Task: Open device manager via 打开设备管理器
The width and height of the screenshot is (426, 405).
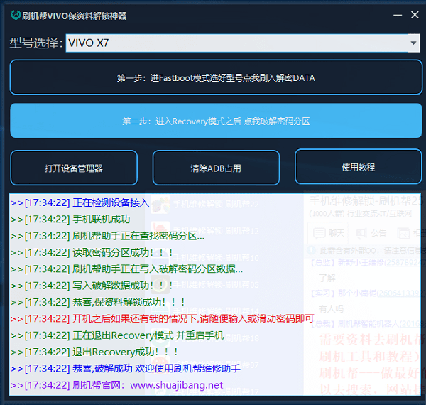Action: coord(74,168)
